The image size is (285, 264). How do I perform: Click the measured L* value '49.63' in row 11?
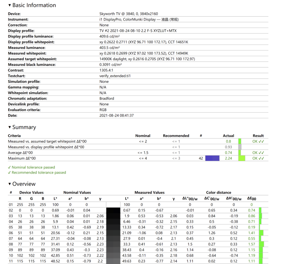[127, 261]
